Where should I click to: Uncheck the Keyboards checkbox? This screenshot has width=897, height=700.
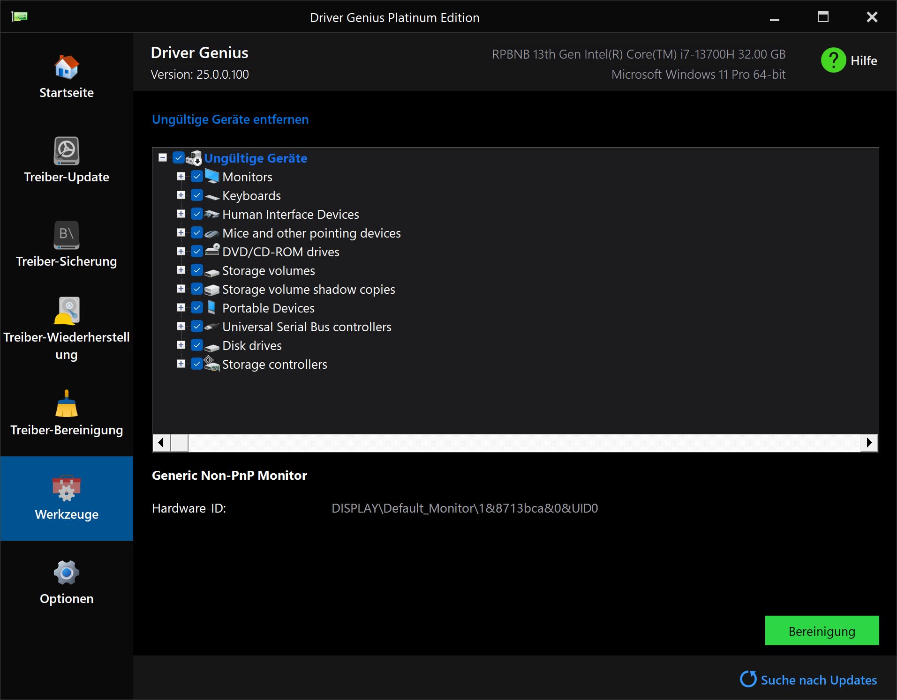pyautogui.click(x=197, y=195)
